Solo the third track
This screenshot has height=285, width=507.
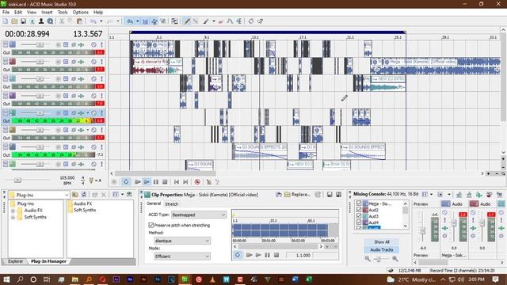[101, 79]
